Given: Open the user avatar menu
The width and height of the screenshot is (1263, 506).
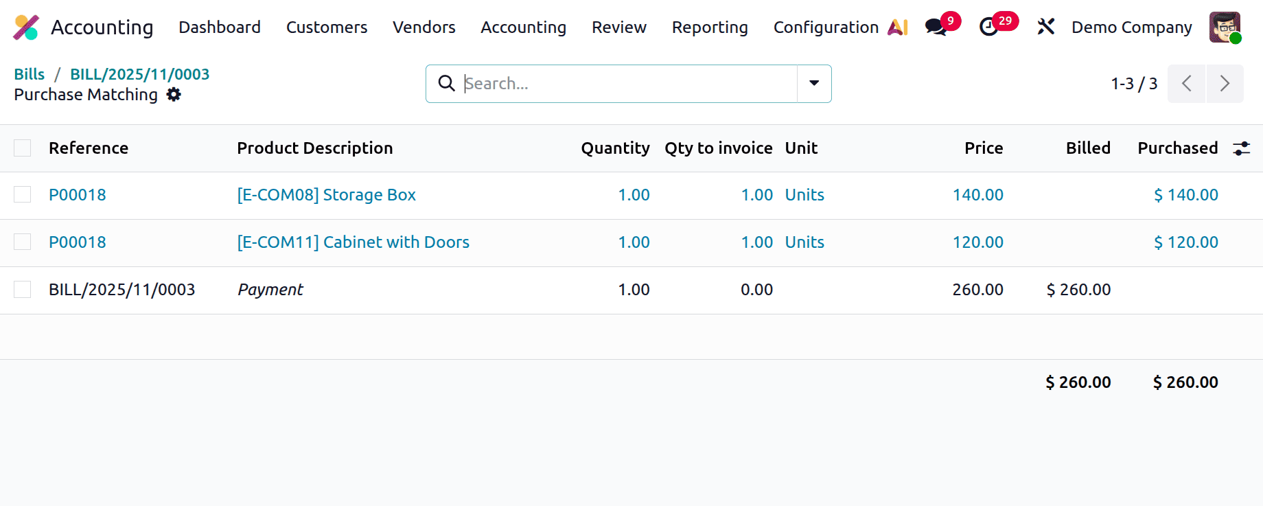Looking at the screenshot, I should (1225, 27).
